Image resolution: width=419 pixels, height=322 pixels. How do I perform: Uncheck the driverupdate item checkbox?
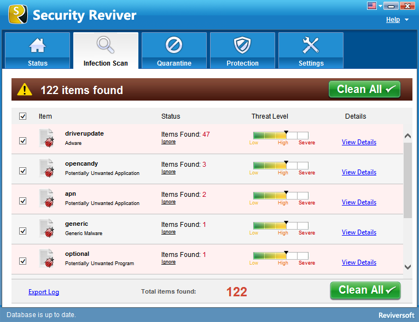(23, 140)
